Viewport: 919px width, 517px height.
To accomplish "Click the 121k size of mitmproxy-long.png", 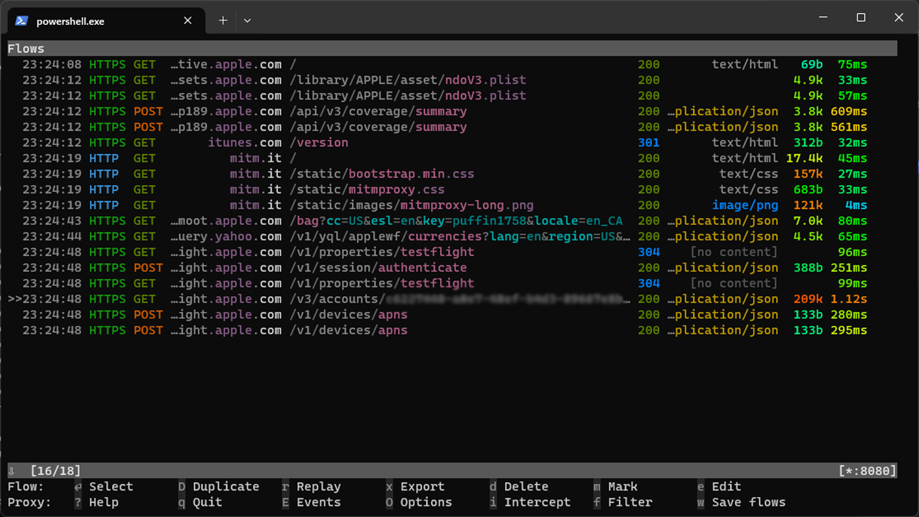I will 808,205.
